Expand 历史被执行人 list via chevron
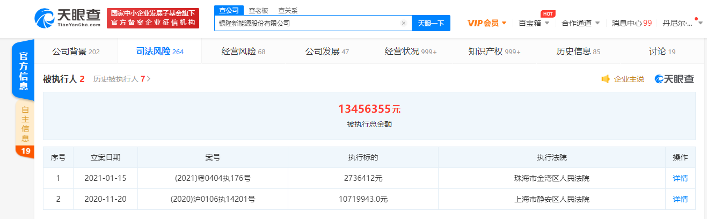The width and height of the screenshot is (707, 219). tap(149, 79)
